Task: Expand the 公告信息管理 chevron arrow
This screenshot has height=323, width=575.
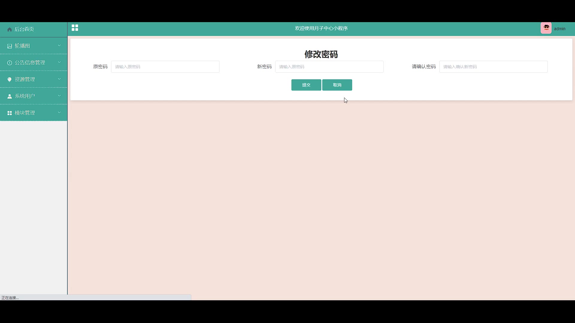Action: pos(59,62)
